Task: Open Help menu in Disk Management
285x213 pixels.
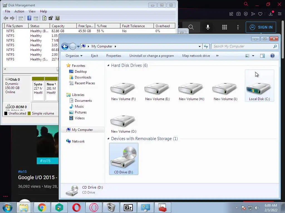Action: coord(43,11)
